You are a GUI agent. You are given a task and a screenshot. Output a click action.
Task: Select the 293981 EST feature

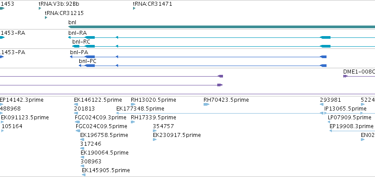click(x=322, y=104)
